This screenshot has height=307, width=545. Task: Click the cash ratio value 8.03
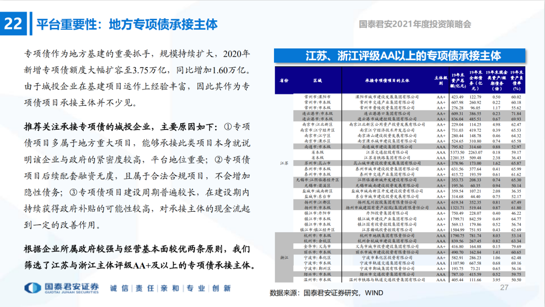(497, 235)
